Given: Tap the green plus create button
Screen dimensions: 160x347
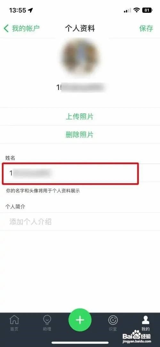Looking at the screenshot, I should pos(80,320).
